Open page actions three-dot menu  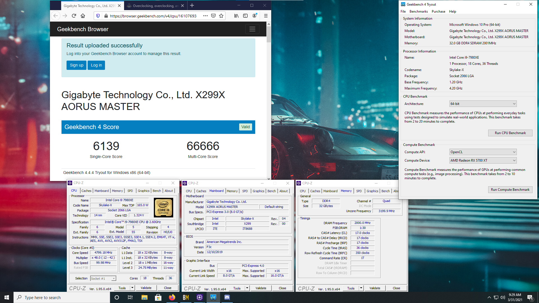point(205,16)
